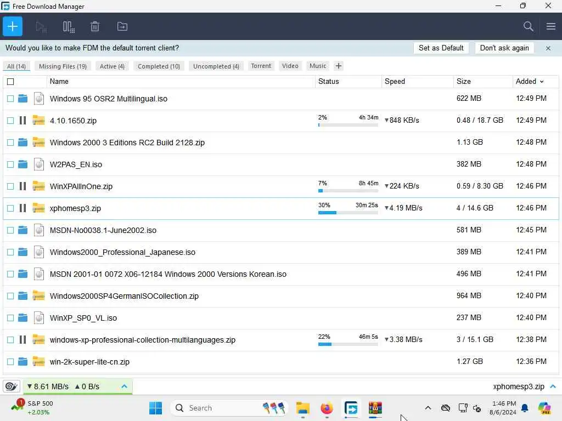The width and height of the screenshot is (562, 421).
Task: Open File Explorer from the taskbar
Action: click(303, 408)
